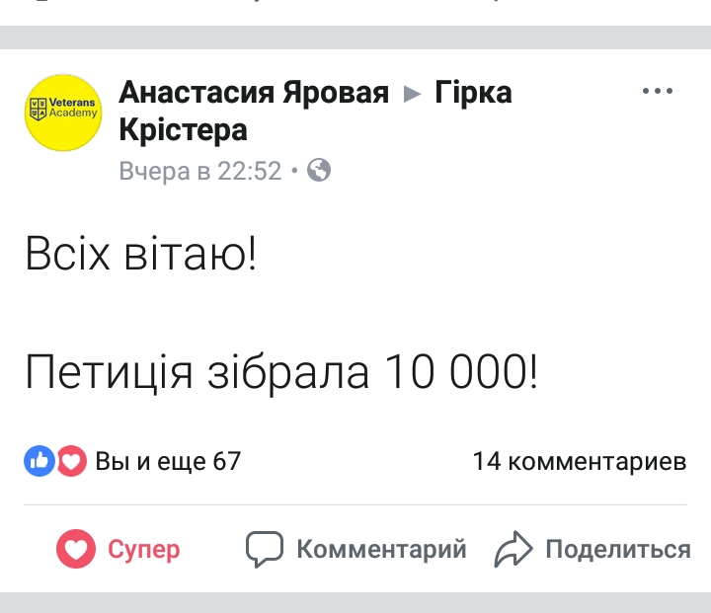
Task: Click the red heart reaction summary icon
Action: coord(71,460)
